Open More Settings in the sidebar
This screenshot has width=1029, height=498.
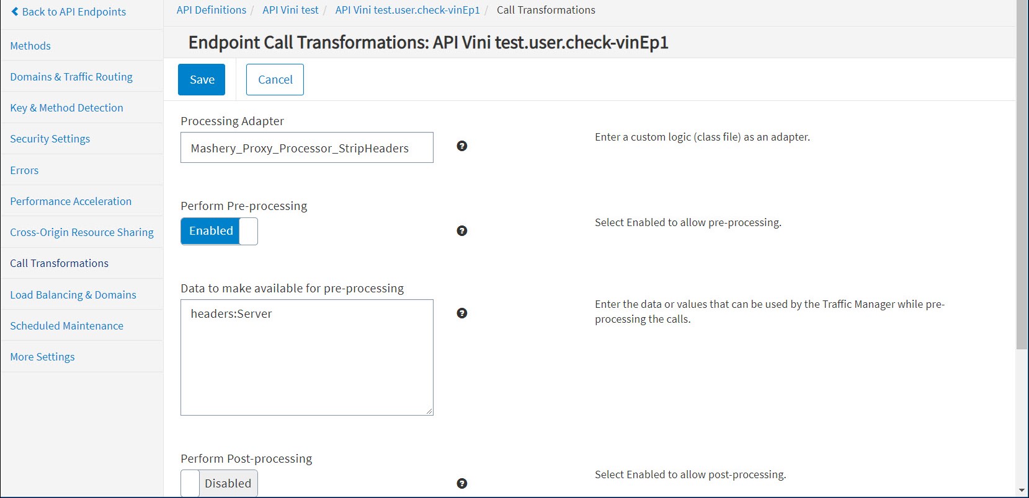click(42, 357)
